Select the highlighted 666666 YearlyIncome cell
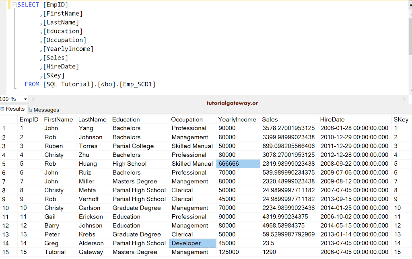The height and width of the screenshot is (259, 412). click(x=238, y=164)
